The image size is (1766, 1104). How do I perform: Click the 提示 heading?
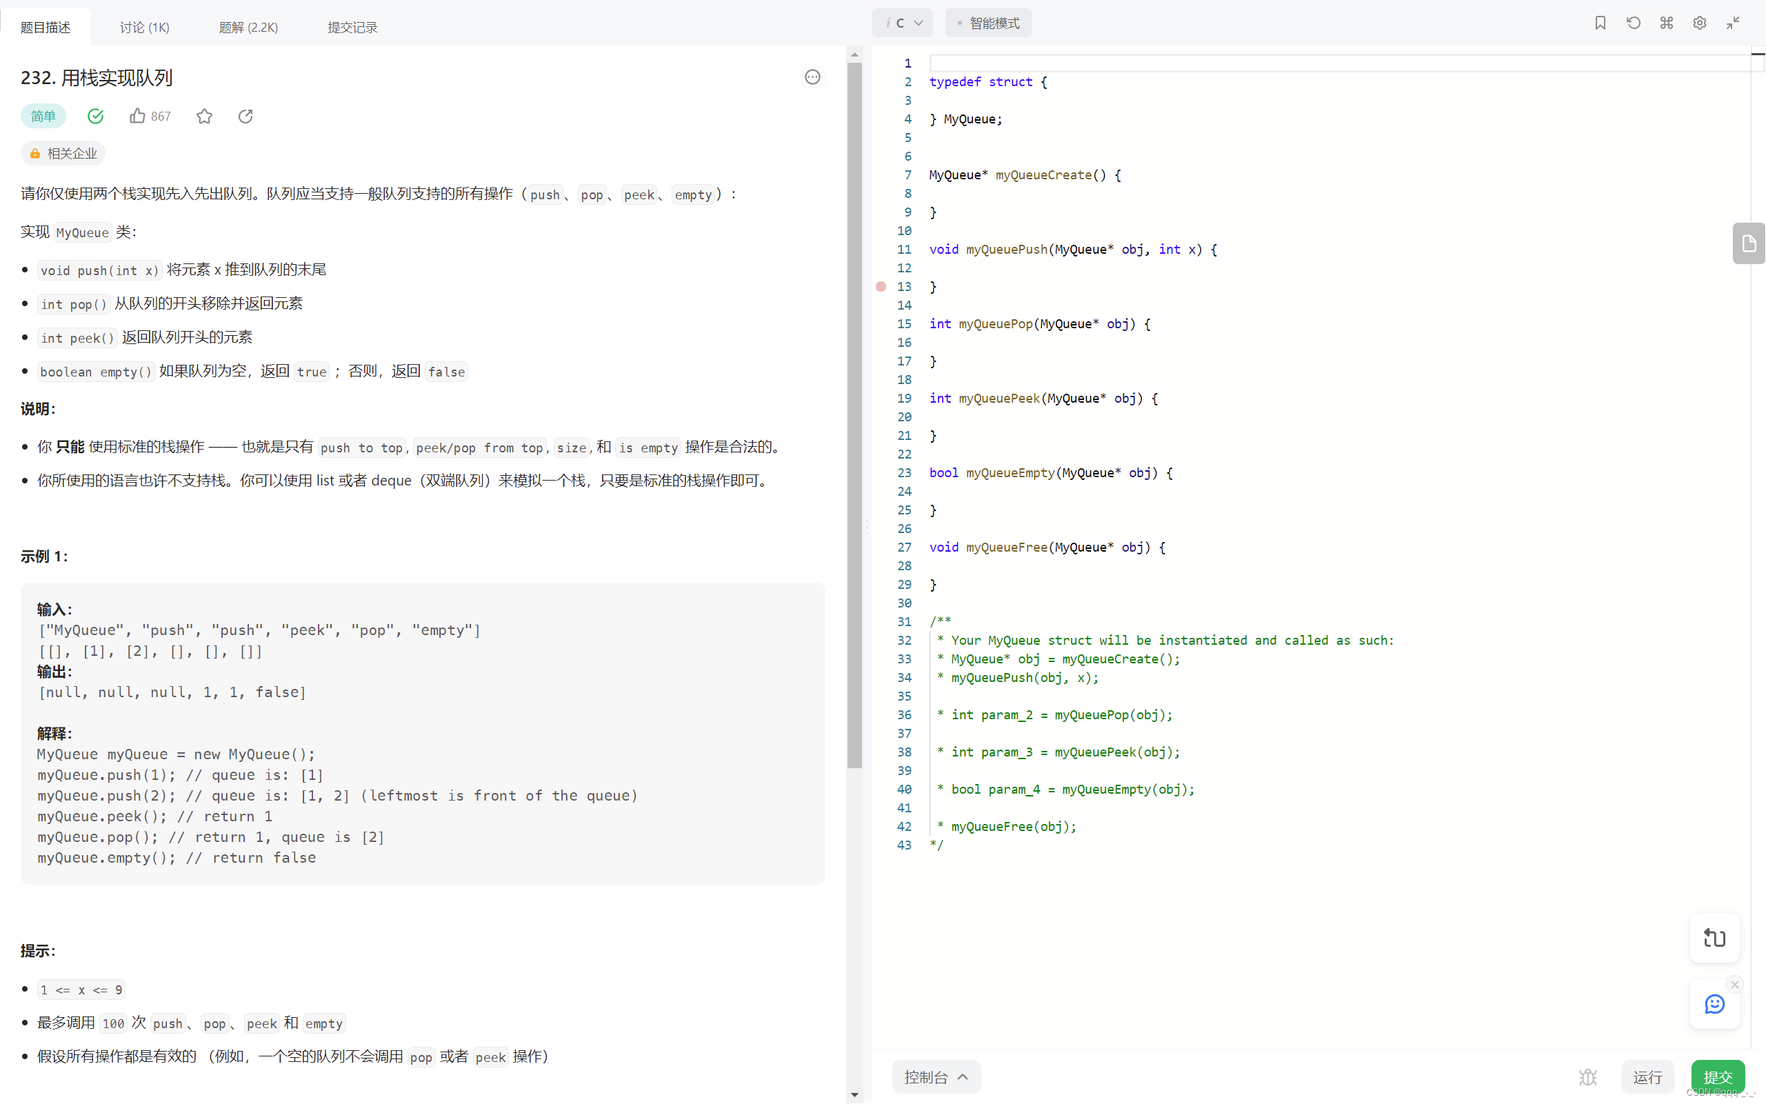38,951
